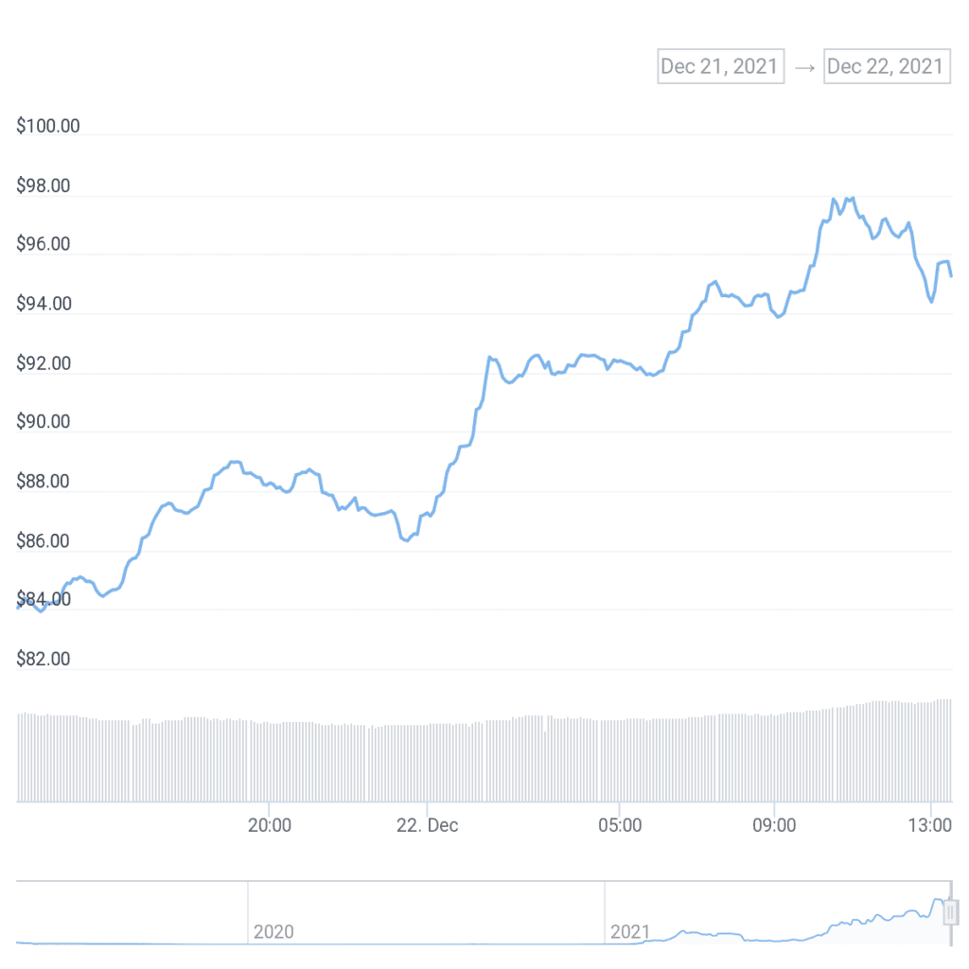Click the flat navigator area before 2020
Image resolution: width=969 pixels, height=969 pixels.
[x=132, y=943]
